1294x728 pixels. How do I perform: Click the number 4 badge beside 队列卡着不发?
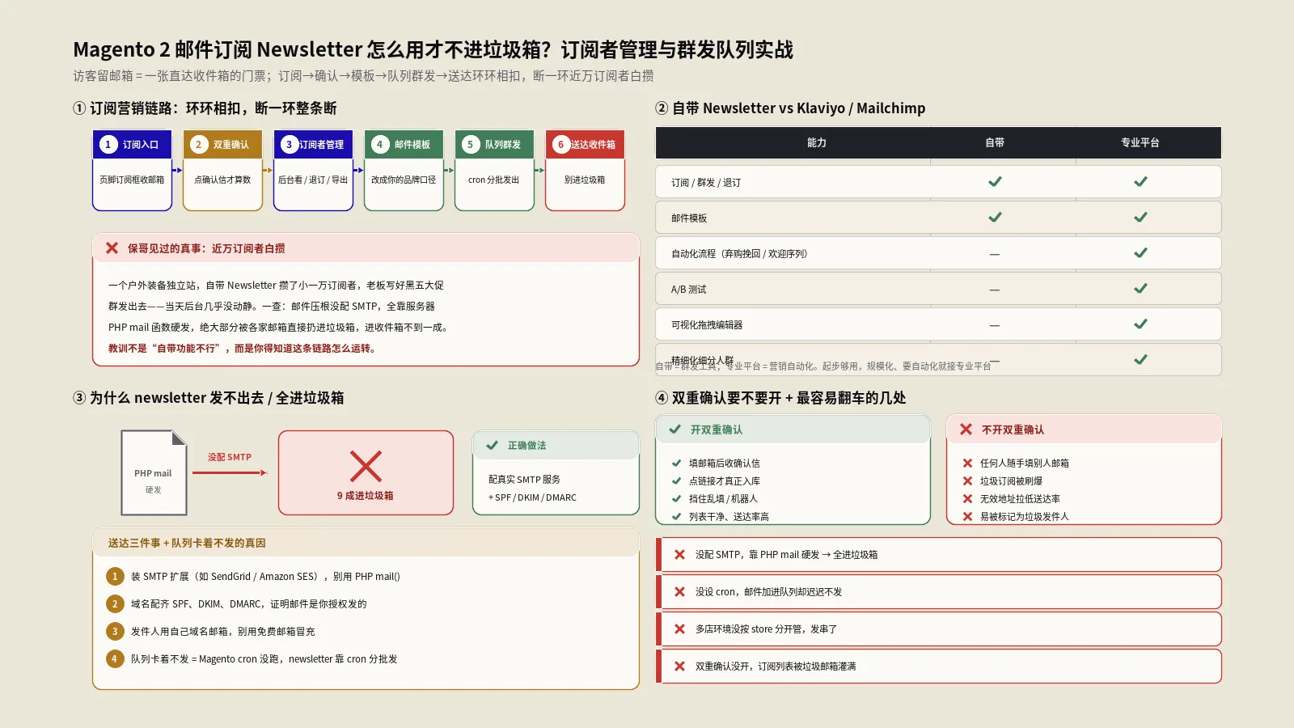pyautogui.click(x=115, y=659)
